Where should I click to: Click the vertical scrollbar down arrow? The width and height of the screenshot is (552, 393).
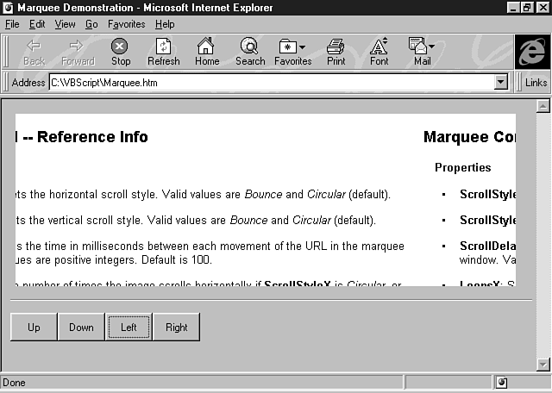pyautogui.click(x=543, y=364)
